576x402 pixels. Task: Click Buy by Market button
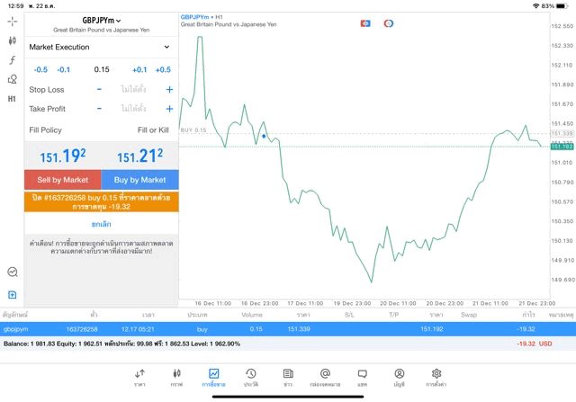point(140,180)
